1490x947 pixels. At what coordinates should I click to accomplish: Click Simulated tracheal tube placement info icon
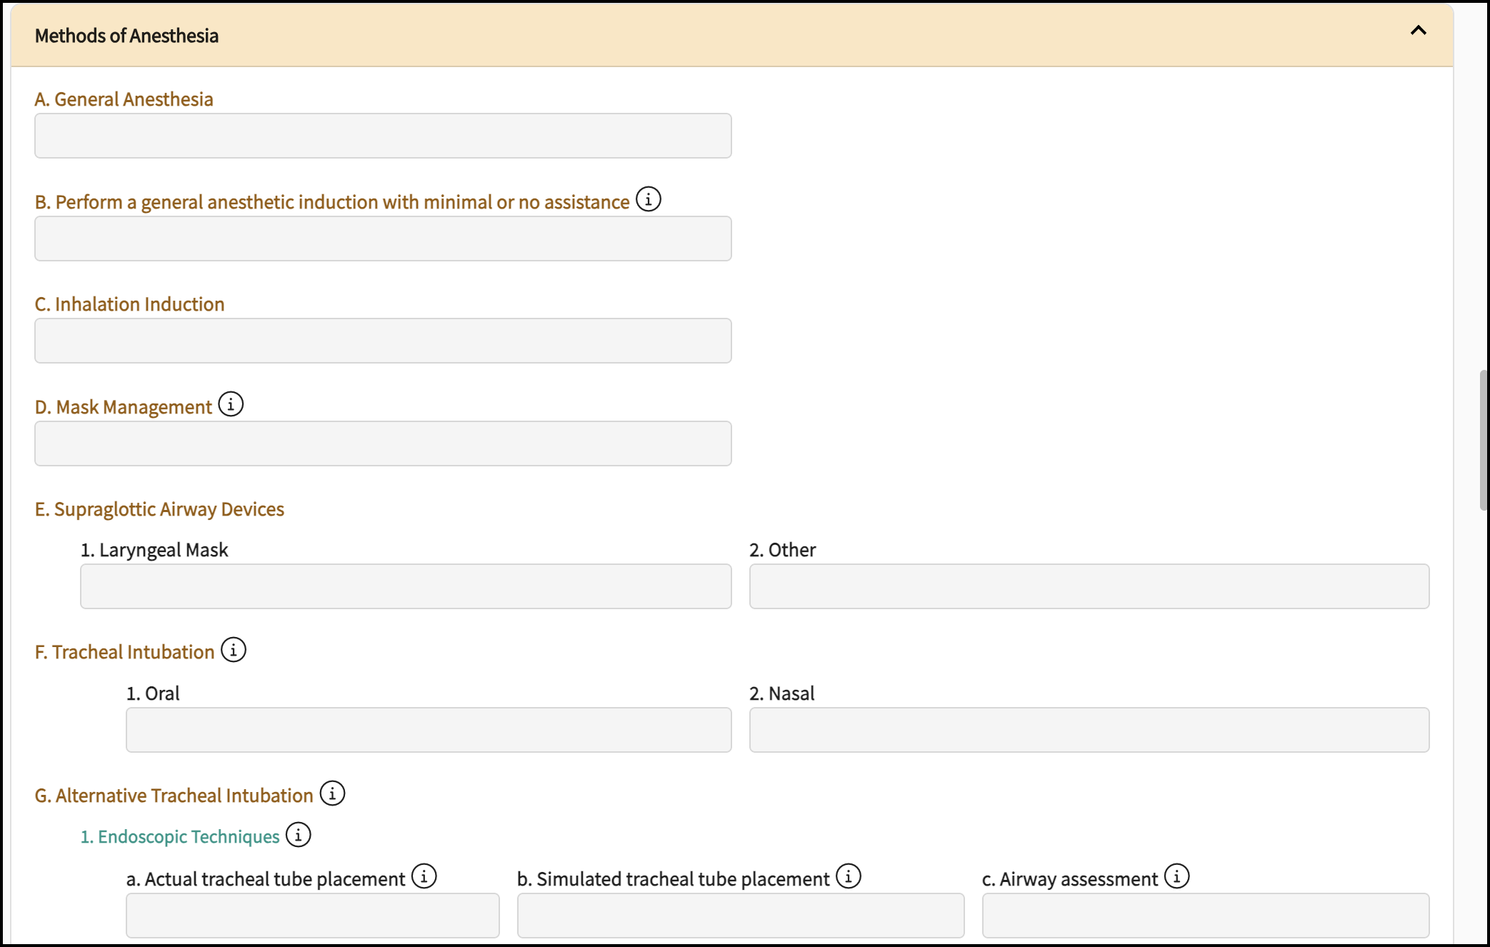pyautogui.click(x=849, y=876)
